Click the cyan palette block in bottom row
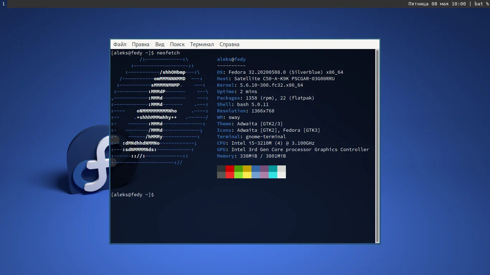 [273, 175]
